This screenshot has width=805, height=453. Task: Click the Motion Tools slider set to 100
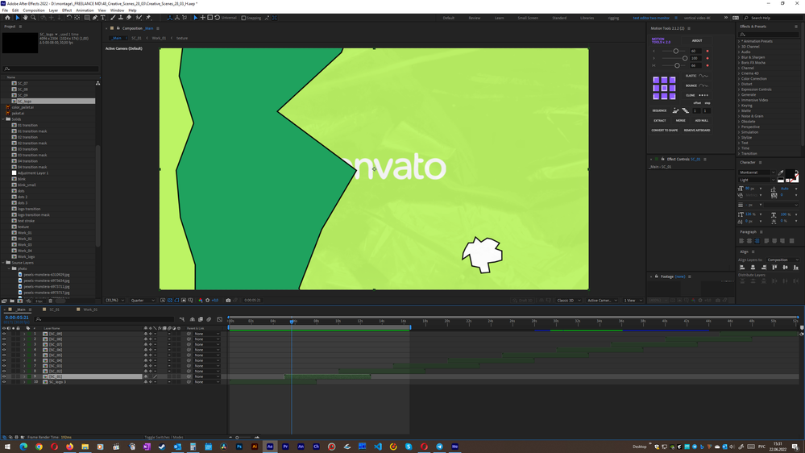(685, 58)
